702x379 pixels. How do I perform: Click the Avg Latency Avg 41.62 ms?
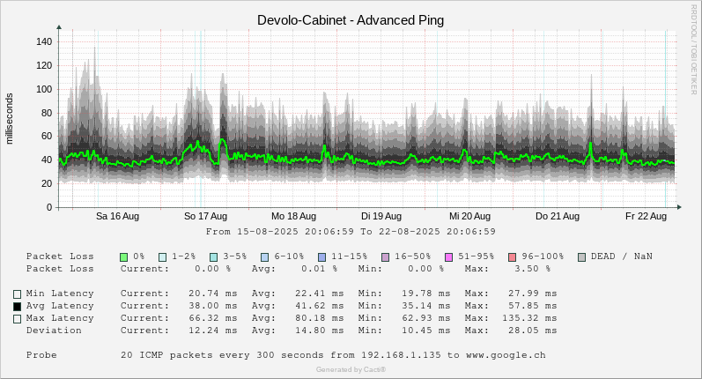pyautogui.click(x=319, y=306)
